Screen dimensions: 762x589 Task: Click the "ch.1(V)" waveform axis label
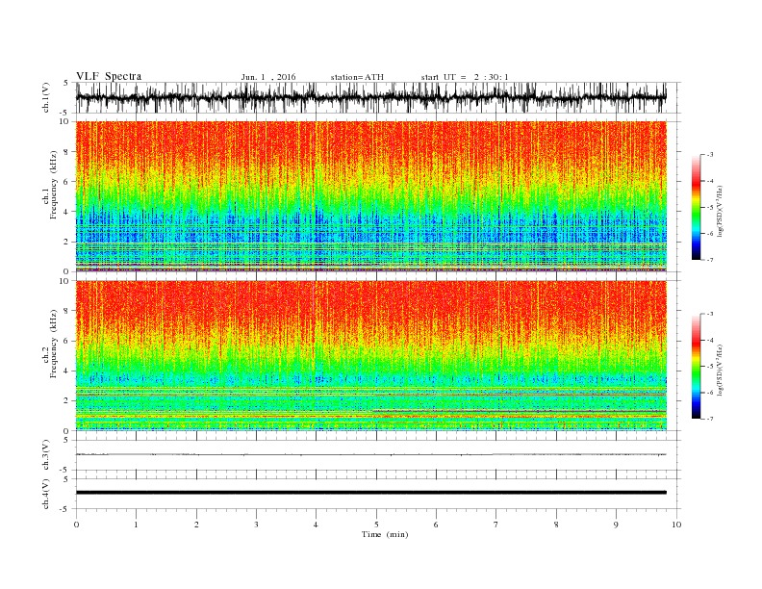[x=46, y=97]
